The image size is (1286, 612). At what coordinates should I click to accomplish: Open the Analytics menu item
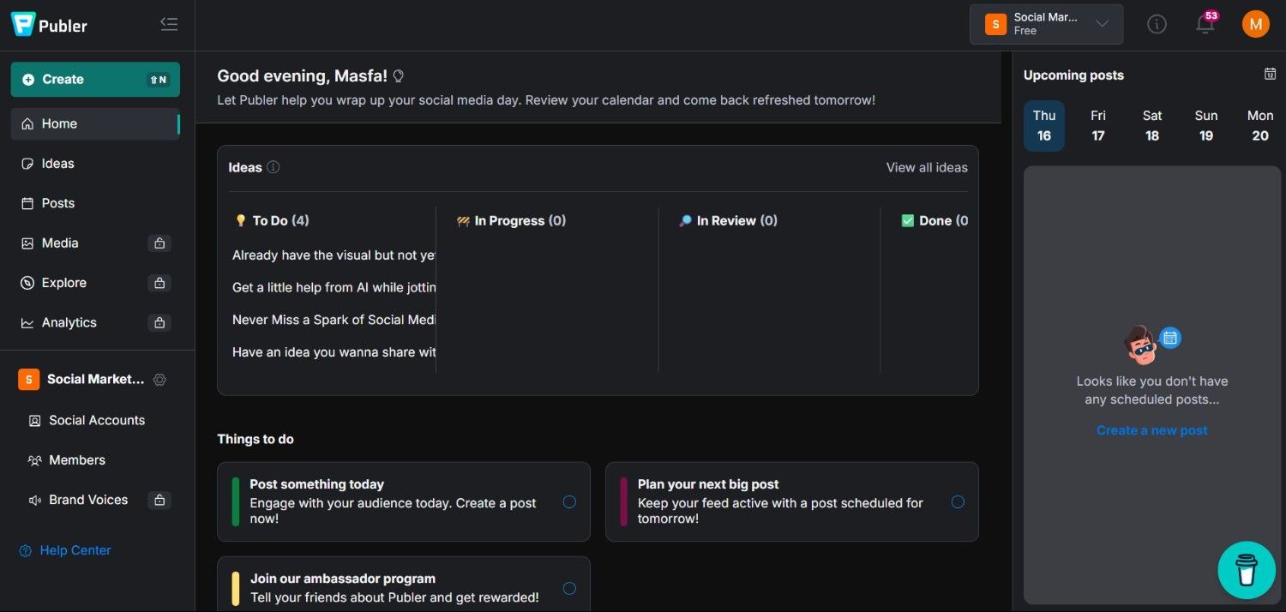tap(95, 322)
